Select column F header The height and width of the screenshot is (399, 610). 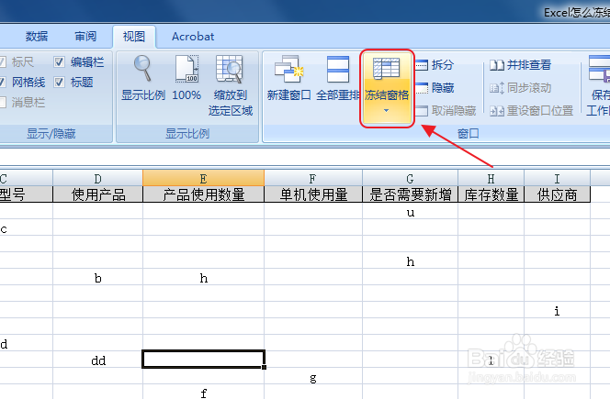(313, 178)
